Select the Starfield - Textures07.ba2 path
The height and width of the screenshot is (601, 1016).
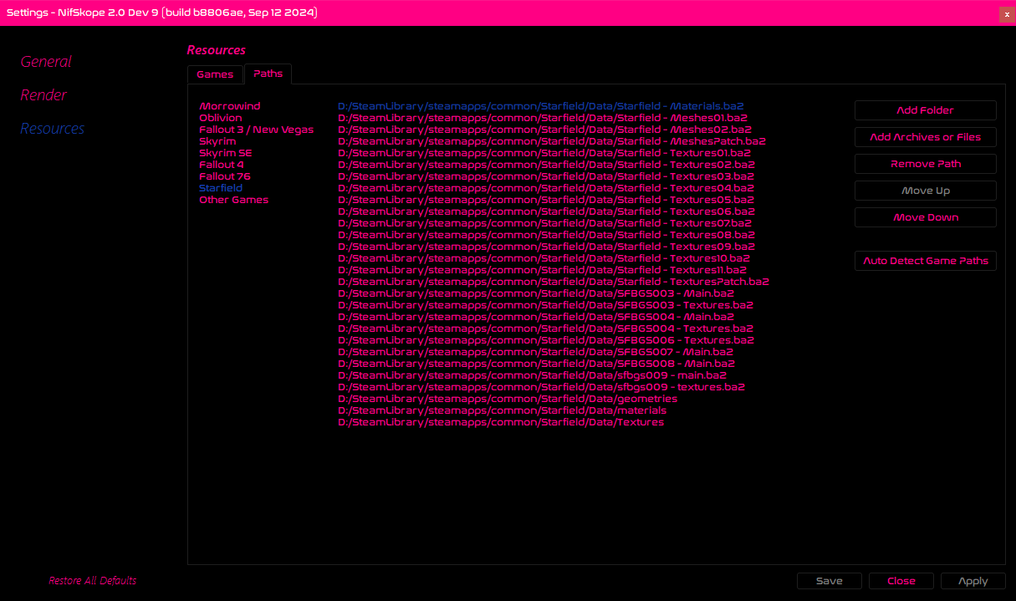[x=544, y=223]
